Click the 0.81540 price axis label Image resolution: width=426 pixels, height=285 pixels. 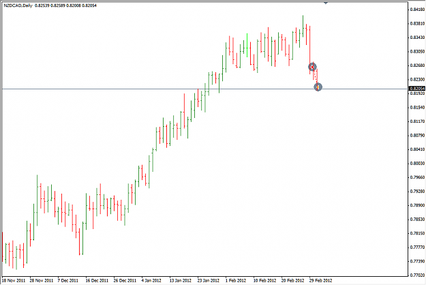[417, 107]
